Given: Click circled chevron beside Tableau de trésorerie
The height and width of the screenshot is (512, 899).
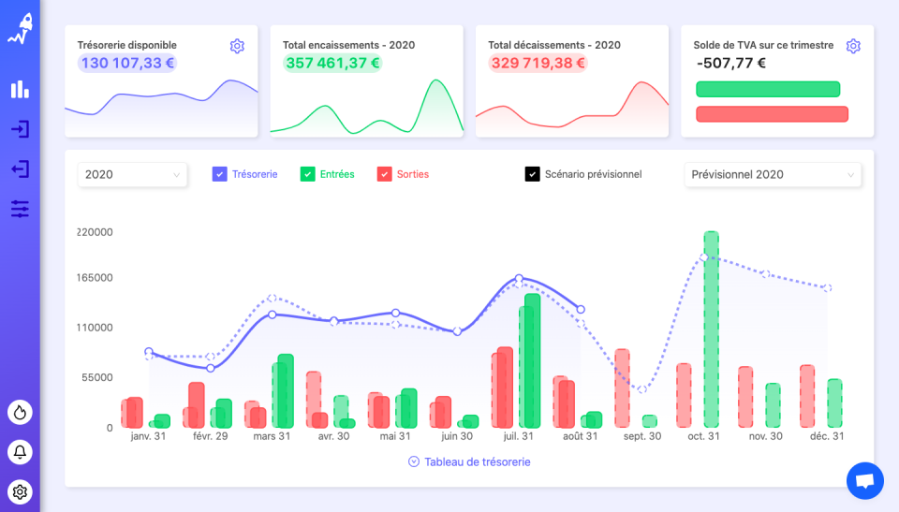Looking at the screenshot, I should [x=413, y=461].
